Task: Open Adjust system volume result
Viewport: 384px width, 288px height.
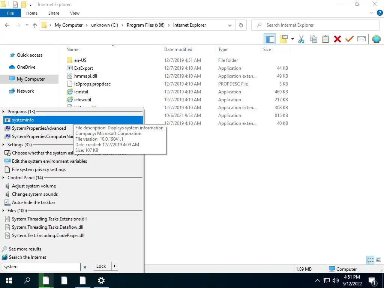Action: (34, 186)
